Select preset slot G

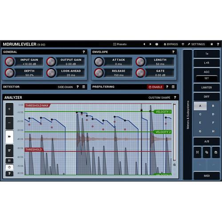click(200, 131)
